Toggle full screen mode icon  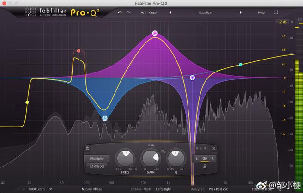276,12
